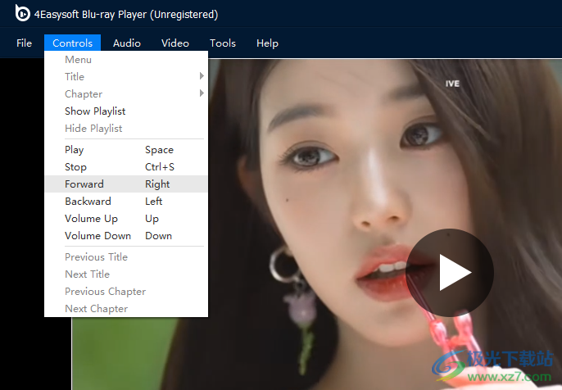562x390 pixels.
Task: Open the Tools menu
Action: tap(223, 43)
